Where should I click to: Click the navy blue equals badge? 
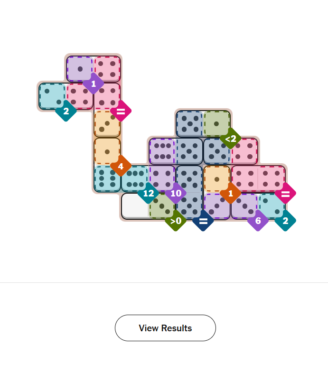coord(203,221)
